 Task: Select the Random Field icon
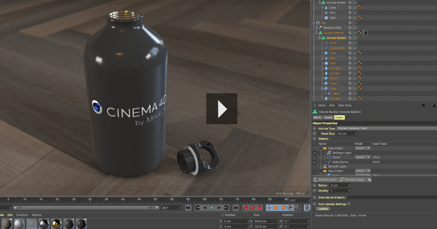pyautogui.click(x=320, y=27)
